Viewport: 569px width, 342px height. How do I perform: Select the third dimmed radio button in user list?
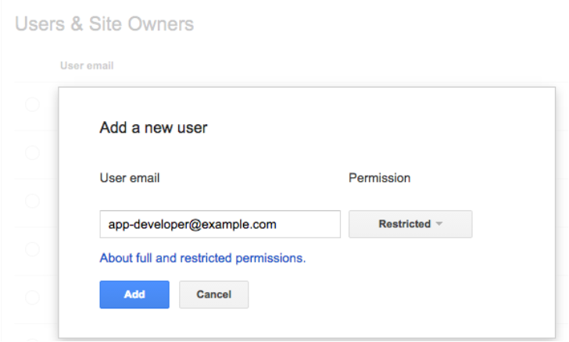click(32, 201)
